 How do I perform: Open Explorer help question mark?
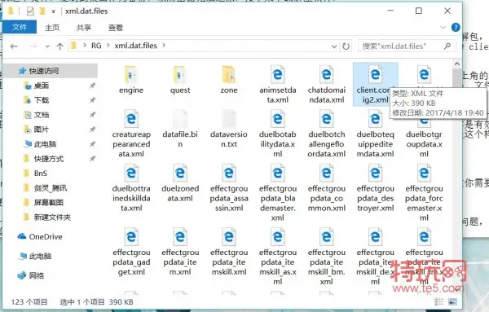click(456, 28)
